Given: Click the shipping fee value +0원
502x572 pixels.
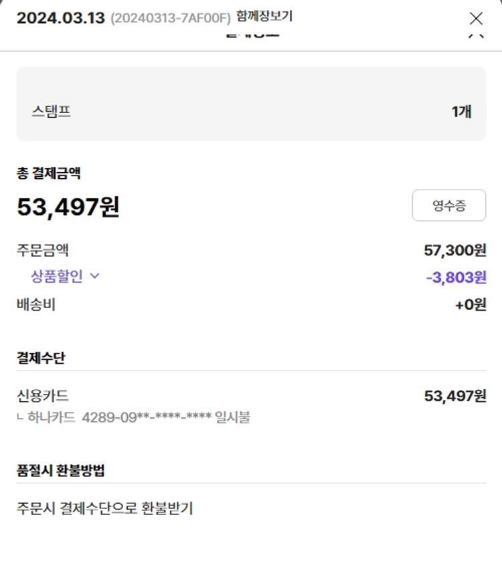Looking at the screenshot, I should [471, 305].
